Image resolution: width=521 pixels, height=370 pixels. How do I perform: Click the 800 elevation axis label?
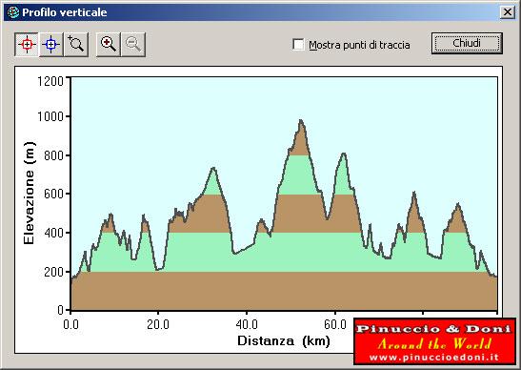pos(53,155)
